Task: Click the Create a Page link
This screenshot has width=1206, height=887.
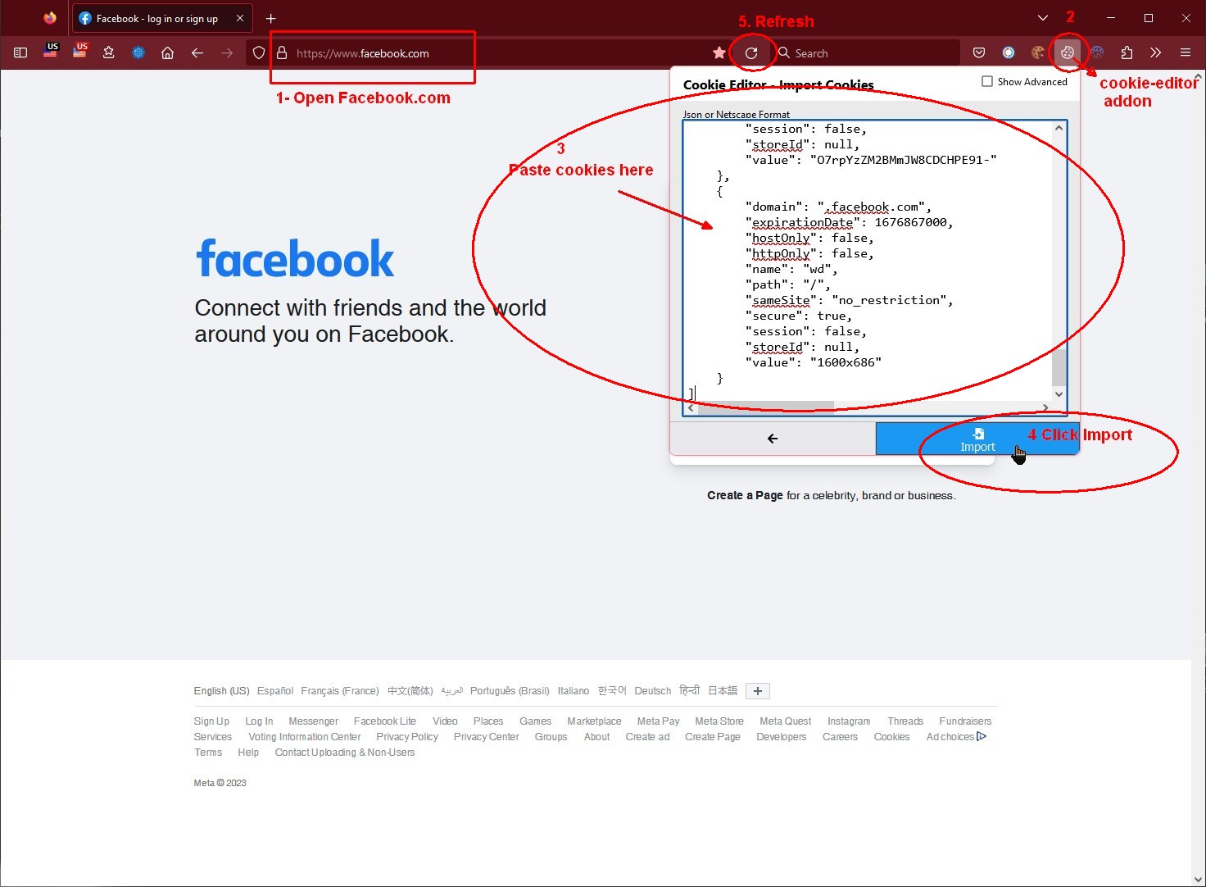Action: click(745, 495)
